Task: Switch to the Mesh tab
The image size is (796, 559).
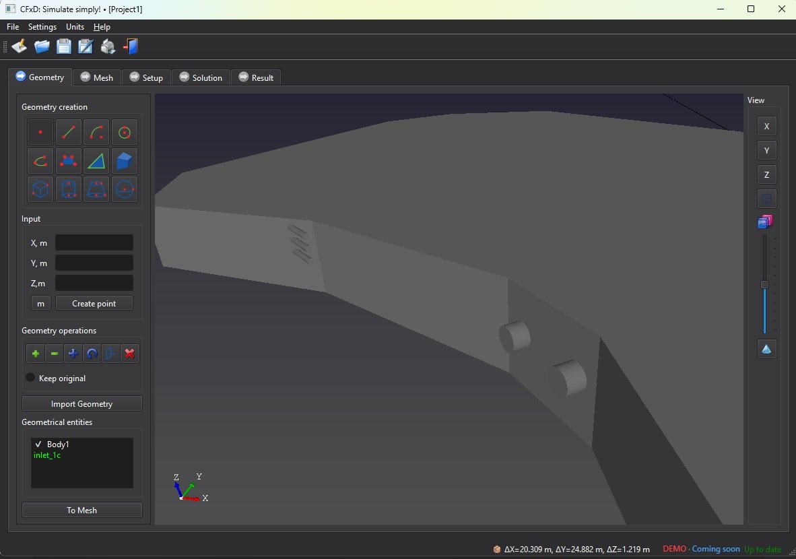Action: click(97, 77)
